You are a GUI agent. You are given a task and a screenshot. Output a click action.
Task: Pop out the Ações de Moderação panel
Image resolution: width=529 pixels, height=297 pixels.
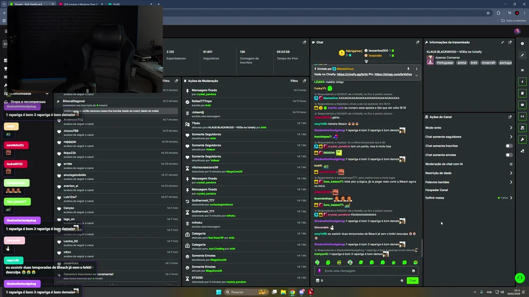point(304,81)
